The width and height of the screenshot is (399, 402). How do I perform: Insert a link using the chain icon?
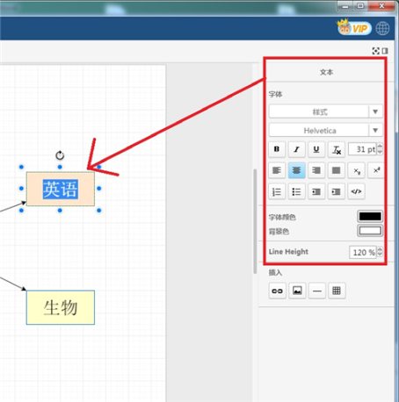277,291
